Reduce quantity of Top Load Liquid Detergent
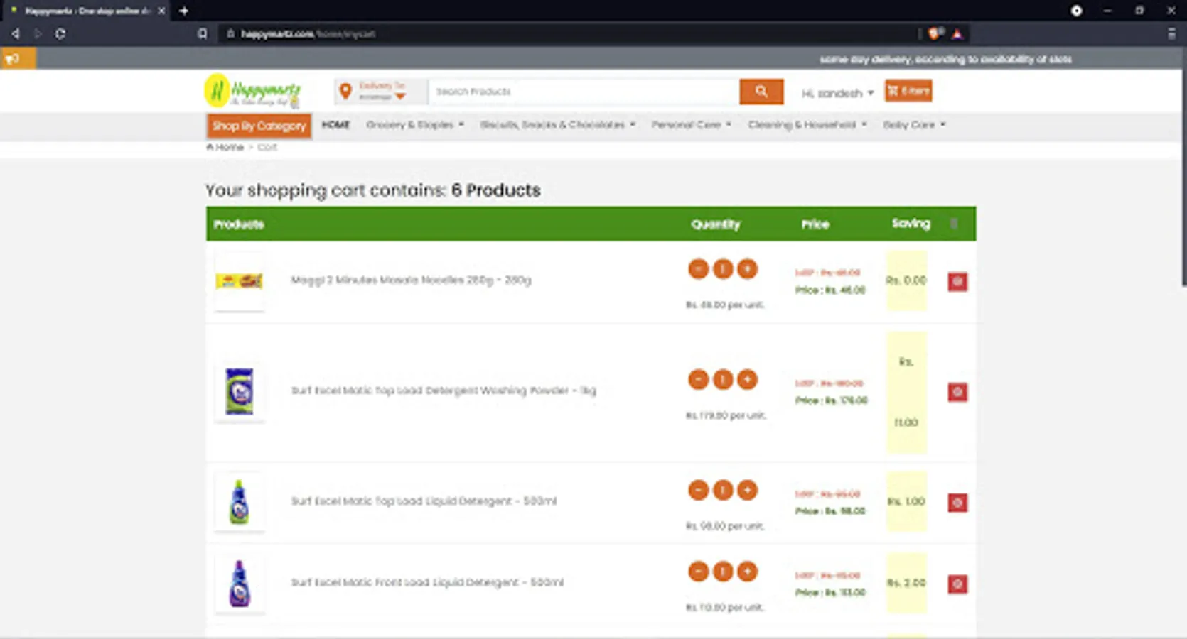The height and width of the screenshot is (639, 1187). [699, 490]
